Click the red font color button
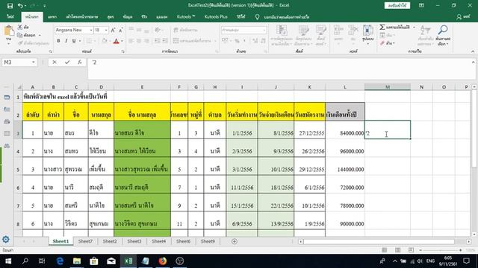Screen dimensions: 478x268 point(116,41)
